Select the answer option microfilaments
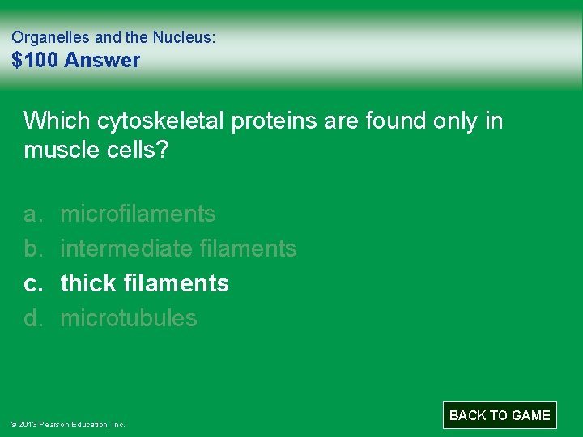This screenshot has height=437, width=583. (x=138, y=214)
